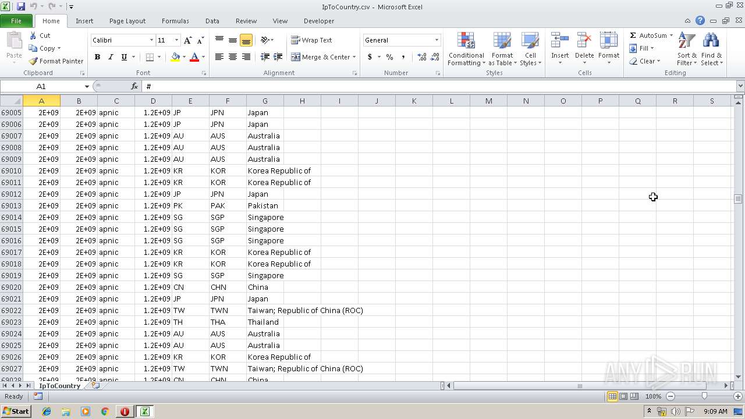
Task: Open Format as Table gallery
Action: coord(502,49)
